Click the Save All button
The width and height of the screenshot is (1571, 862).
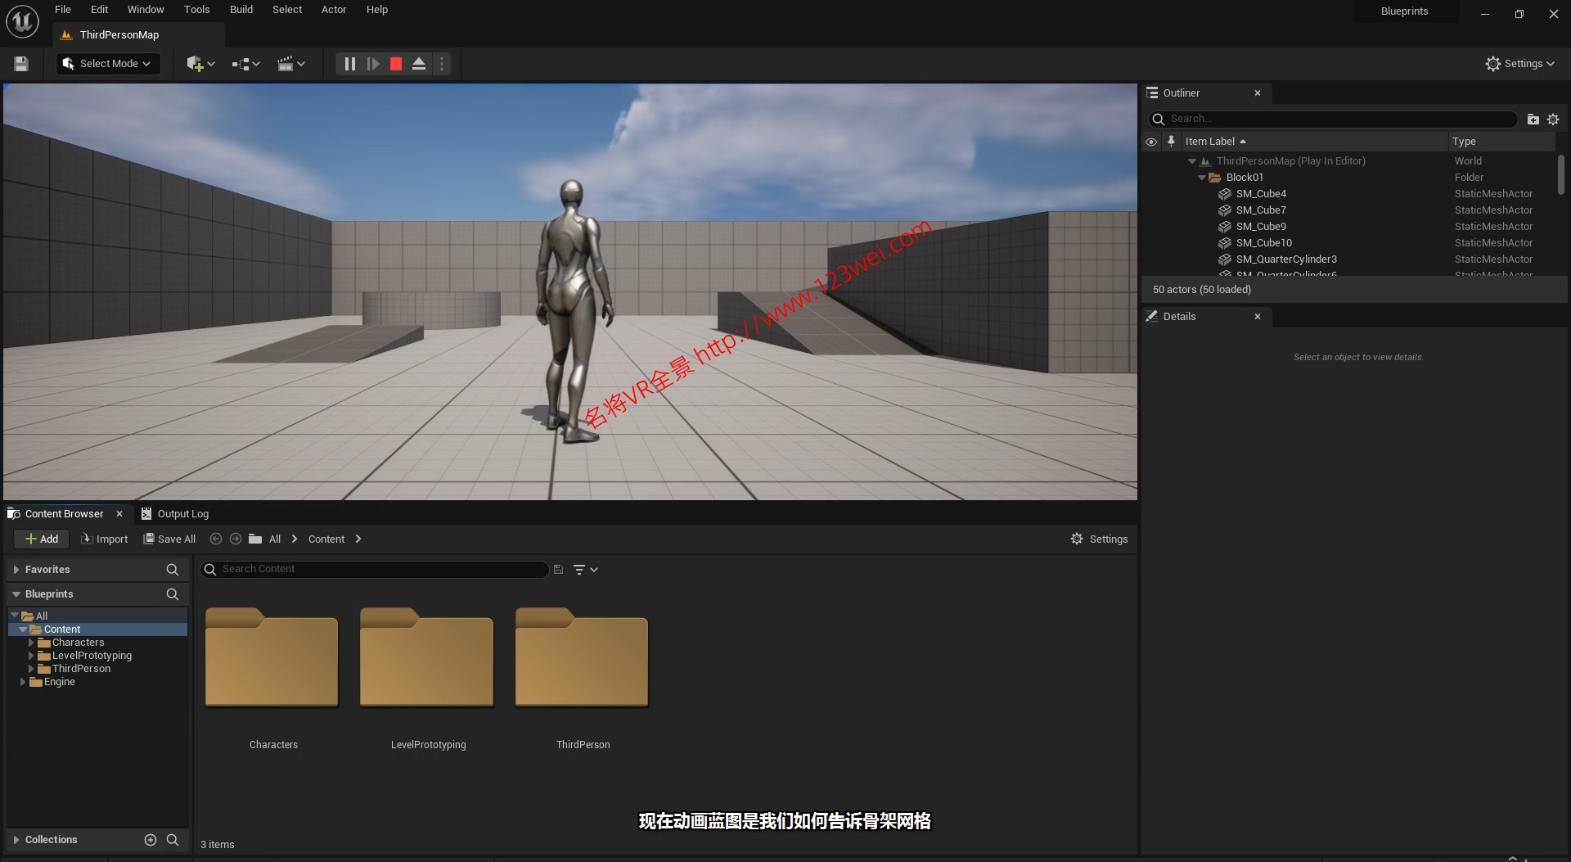pos(169,539)
